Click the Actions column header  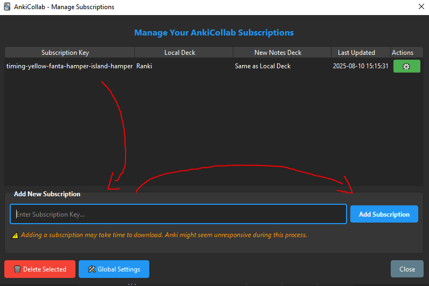click(406, 52)
